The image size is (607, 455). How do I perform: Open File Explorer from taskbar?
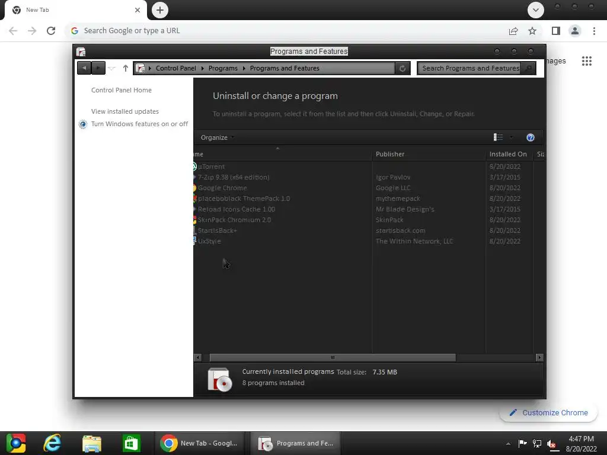(x=92, y=443)
